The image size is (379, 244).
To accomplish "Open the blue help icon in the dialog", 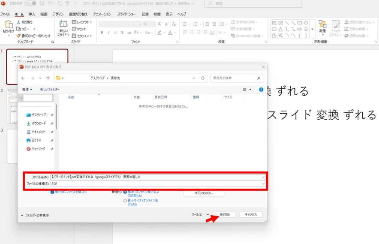I will [261, 90].
